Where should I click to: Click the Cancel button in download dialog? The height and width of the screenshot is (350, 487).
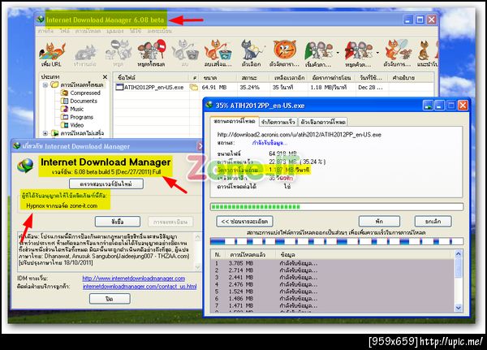[433, 222]
